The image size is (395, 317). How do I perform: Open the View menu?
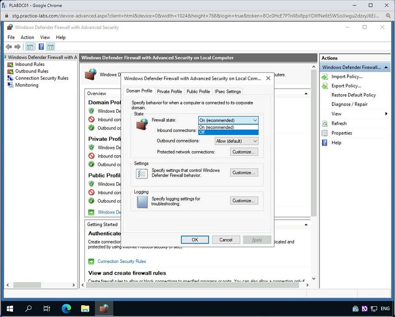[45, 37]
